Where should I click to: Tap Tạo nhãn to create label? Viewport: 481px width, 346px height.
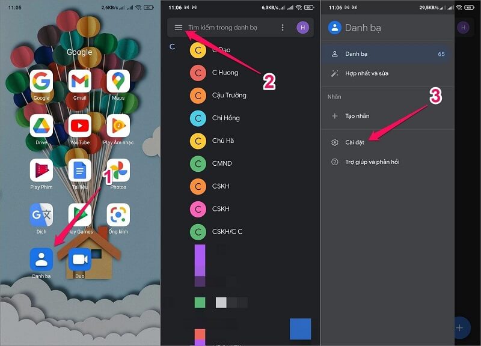click(x=357, y=116)
